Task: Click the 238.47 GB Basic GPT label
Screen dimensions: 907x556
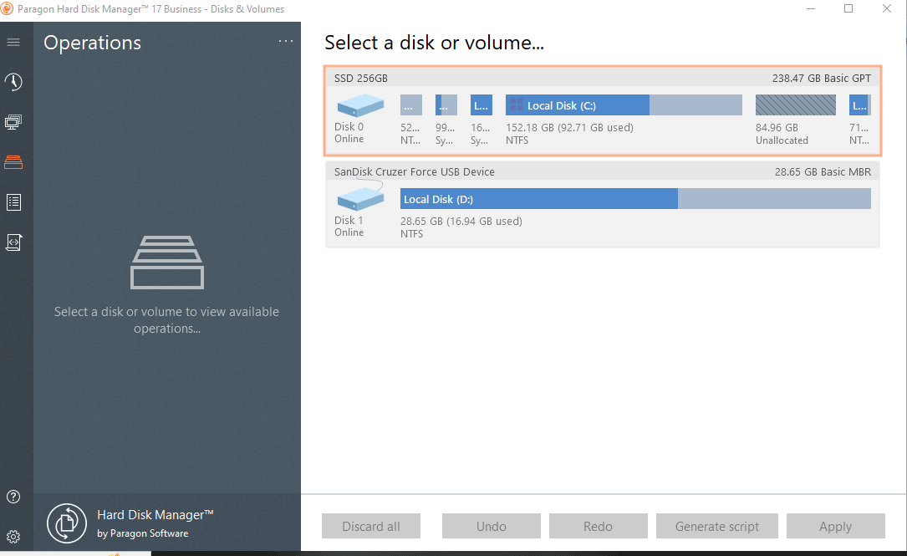Action: pos(822,78)
